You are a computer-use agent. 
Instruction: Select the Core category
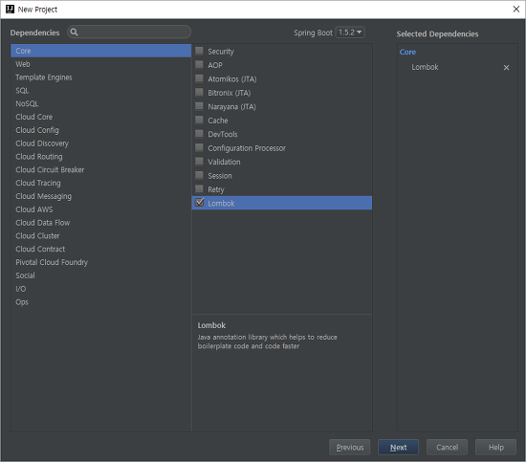point(101,51)
